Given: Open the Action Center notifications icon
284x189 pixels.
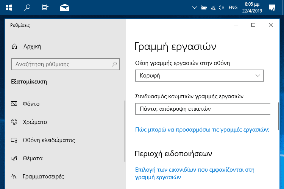Looking at the screenshot, I should click(272, 8).
